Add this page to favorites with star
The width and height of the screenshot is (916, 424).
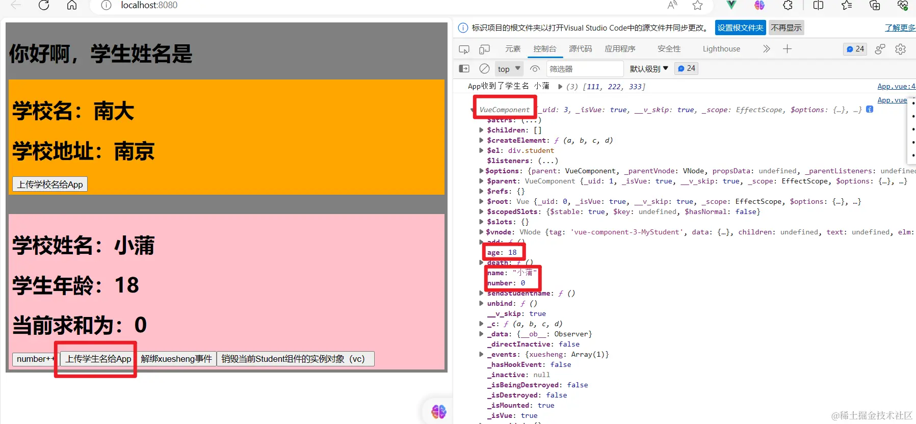pyautogui.click(x=697, y=5)
